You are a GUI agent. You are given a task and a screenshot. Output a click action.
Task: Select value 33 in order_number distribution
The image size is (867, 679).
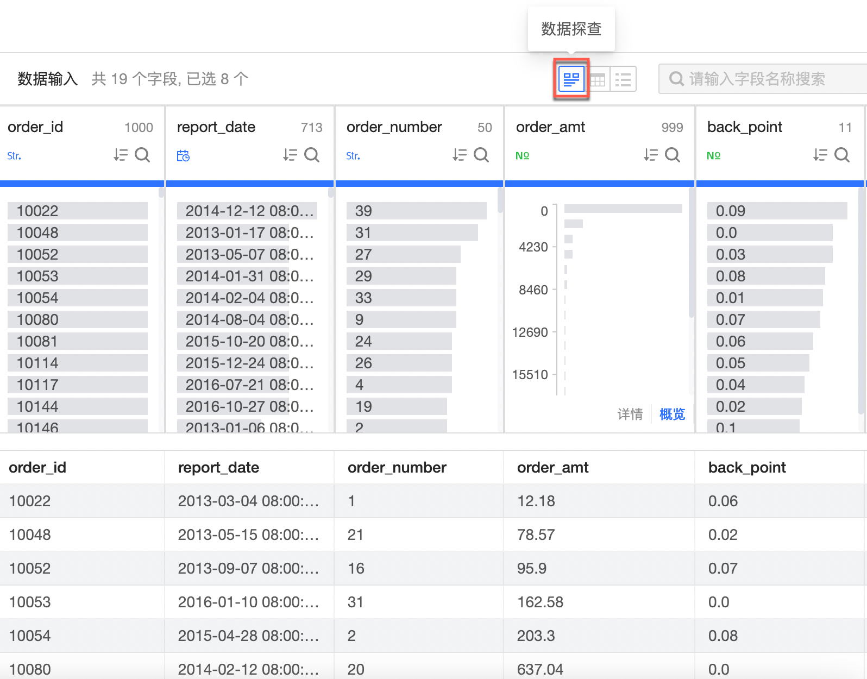[401, 298]
